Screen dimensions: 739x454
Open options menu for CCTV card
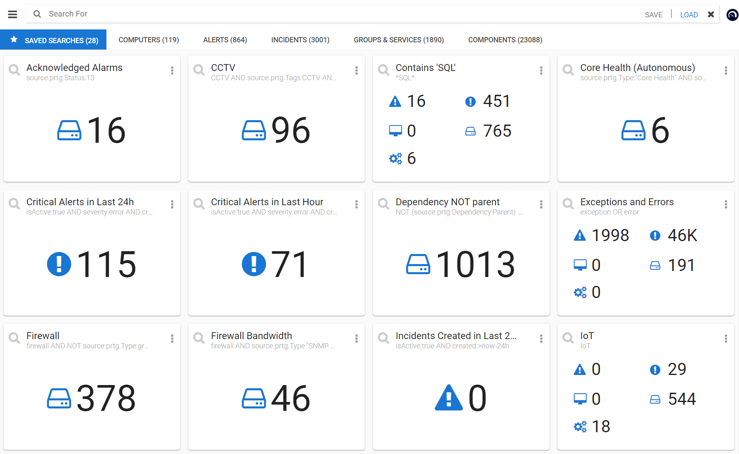point(356,71)
